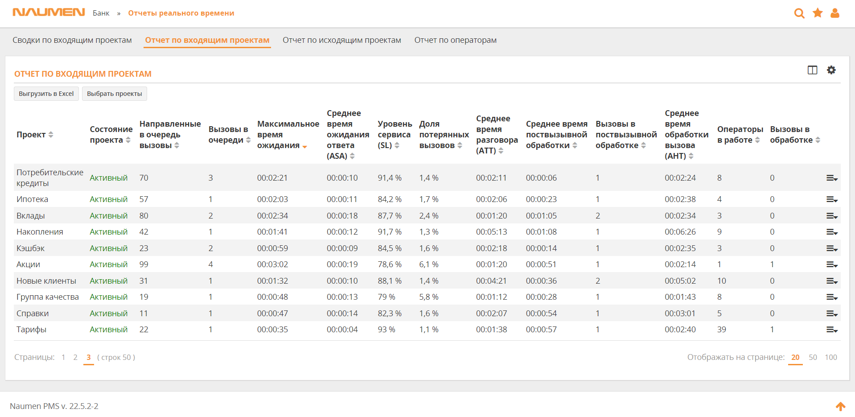Click project name Группа качества

pyautogui.click(x=48, y=297)
